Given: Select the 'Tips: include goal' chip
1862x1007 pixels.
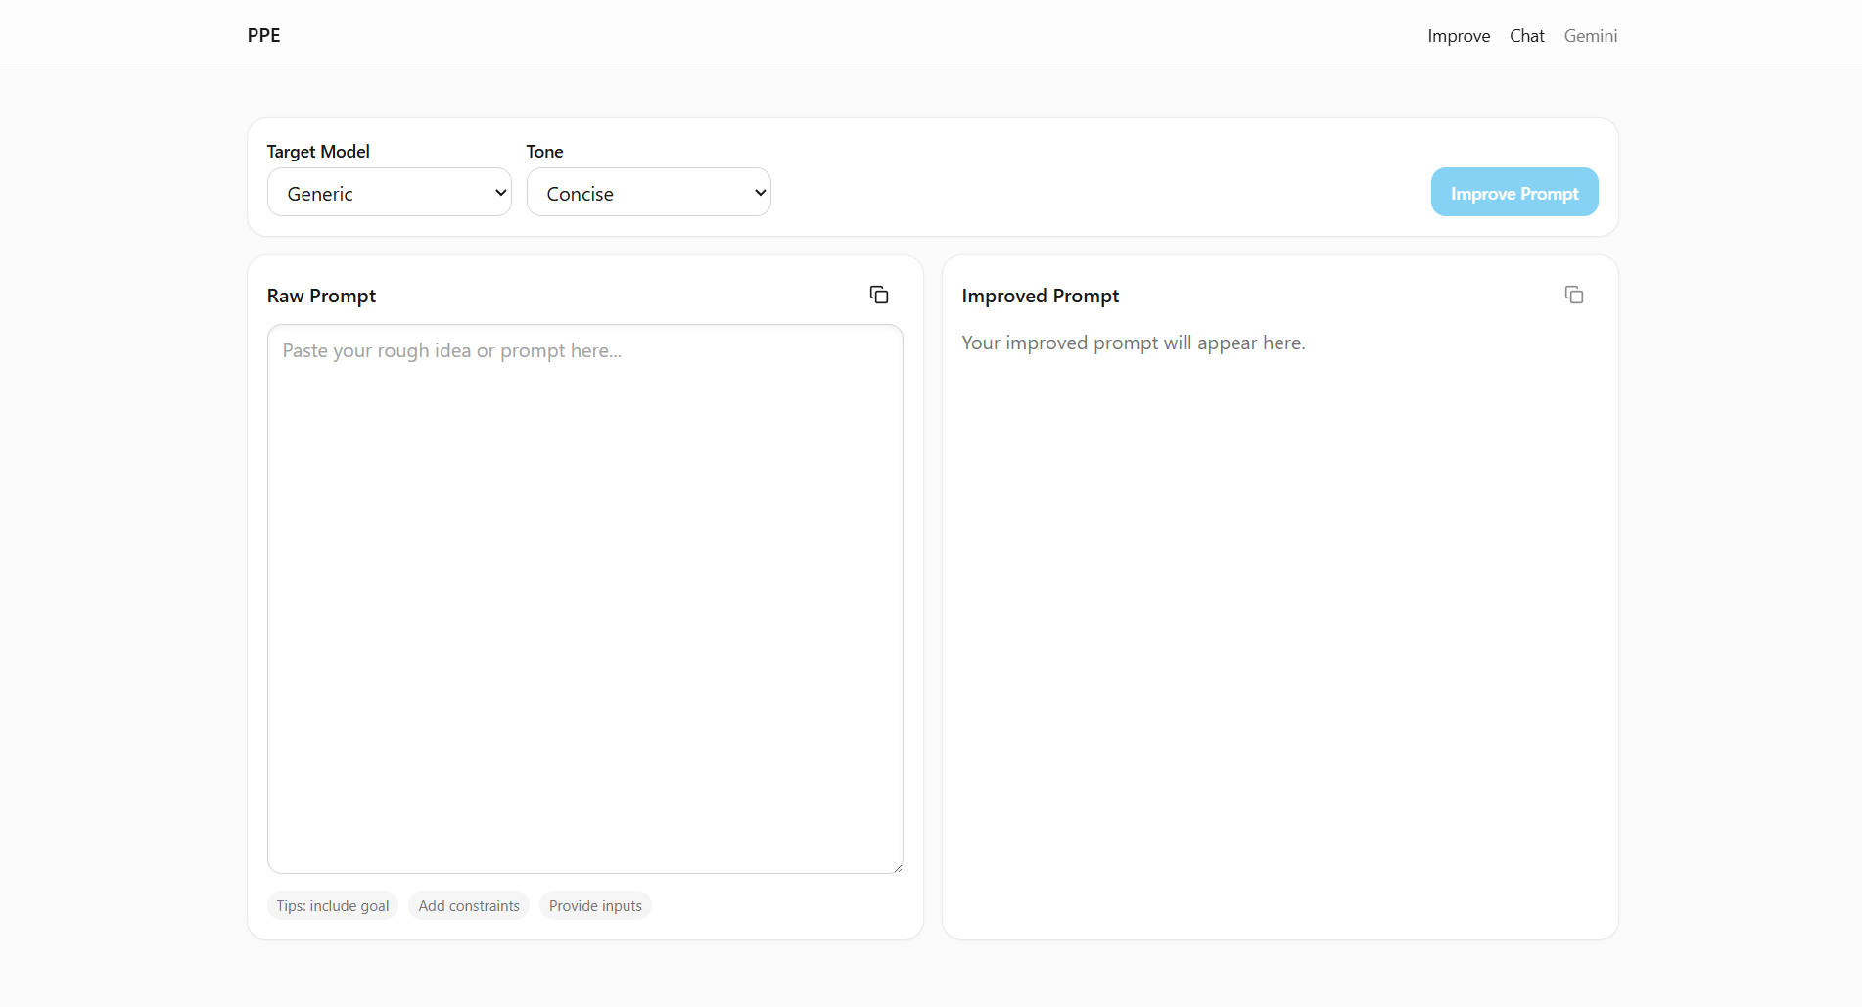Looking at the screenshot, I should 333,906.
